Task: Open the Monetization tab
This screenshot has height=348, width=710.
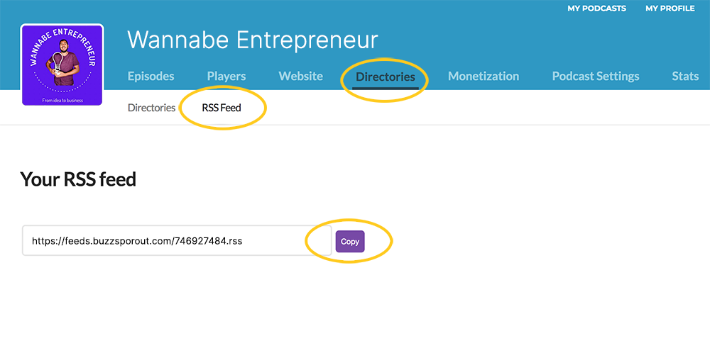Action: pyautogui.click(x=484, y=76)
